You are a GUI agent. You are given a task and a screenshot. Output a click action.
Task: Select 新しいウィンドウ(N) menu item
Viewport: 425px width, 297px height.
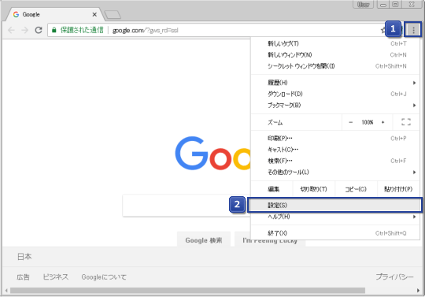click(335, 55)
